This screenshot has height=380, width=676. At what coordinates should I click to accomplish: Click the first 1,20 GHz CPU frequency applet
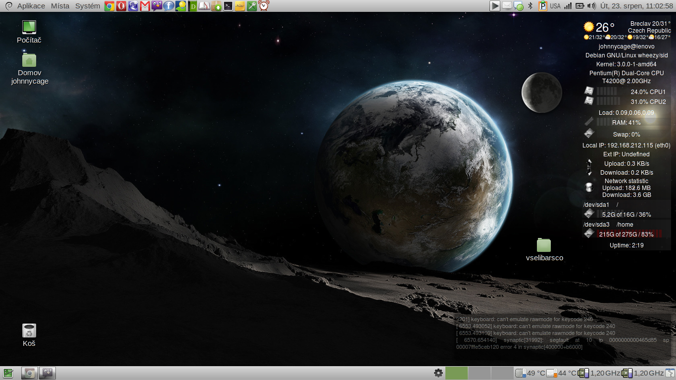[x=599, y=373]
